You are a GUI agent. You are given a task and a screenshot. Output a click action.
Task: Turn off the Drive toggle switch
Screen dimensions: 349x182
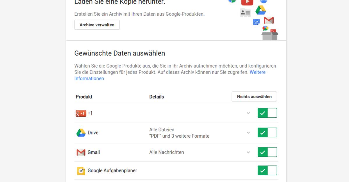click(267, 133)
